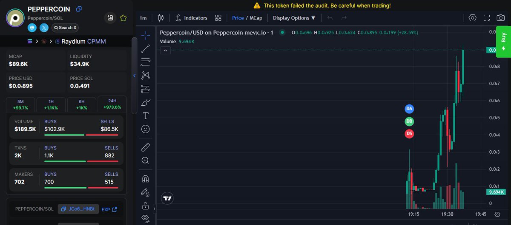Image resolution: width=511 pixels, height=225 pixels.
Task: Click the Volume 9.694K legend
Action: click(177, 41)
